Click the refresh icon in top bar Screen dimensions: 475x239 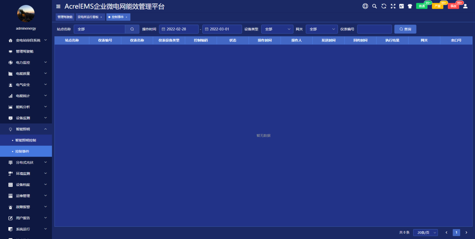pos(384,6)
